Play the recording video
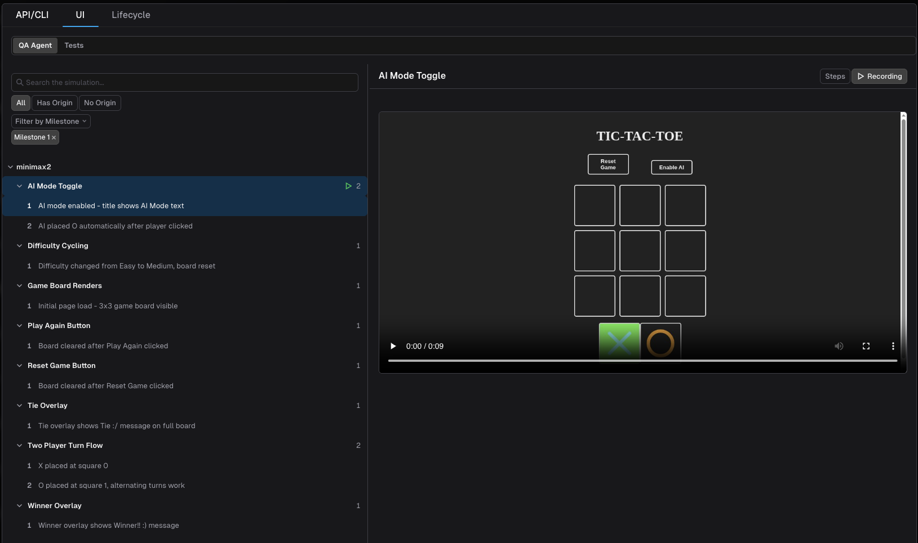 [393, 346]
